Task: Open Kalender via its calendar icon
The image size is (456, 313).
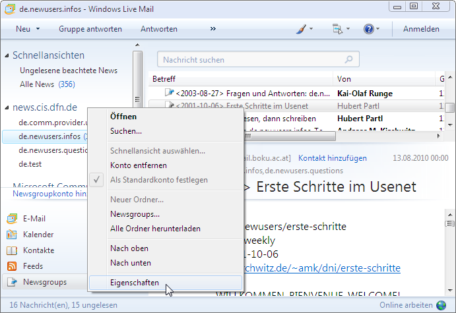Action: (12, 235)
